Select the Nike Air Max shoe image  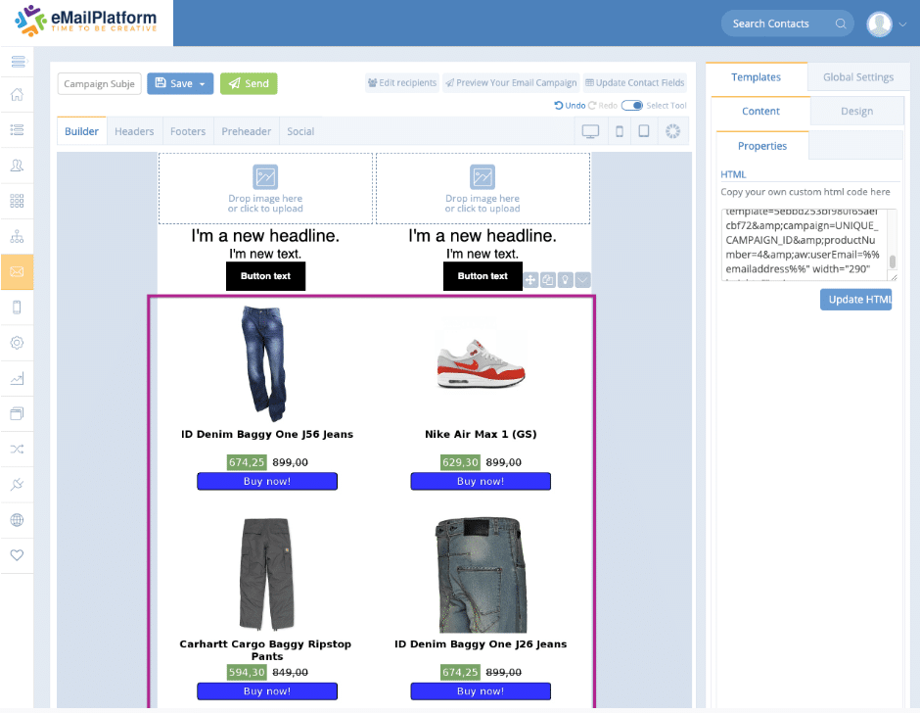[x=481, y=364]
